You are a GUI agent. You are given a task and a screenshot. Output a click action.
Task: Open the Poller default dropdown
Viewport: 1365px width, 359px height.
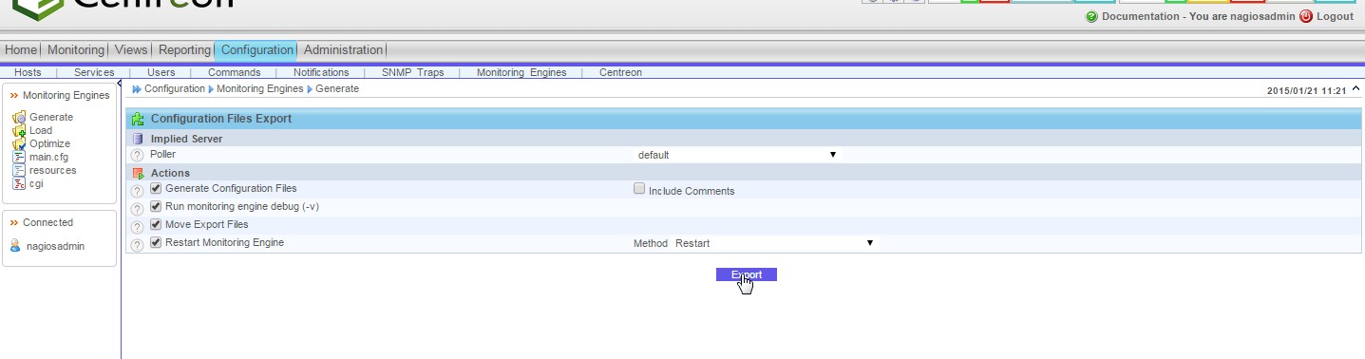pyautogui.click(x=737, y=154)
